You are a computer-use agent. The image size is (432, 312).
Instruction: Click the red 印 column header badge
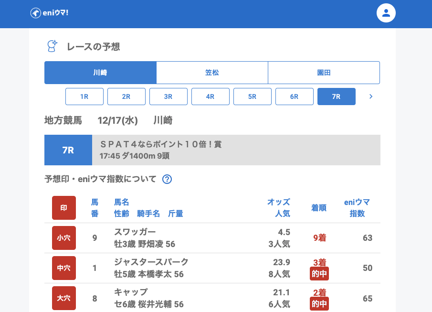pos(64,208)
